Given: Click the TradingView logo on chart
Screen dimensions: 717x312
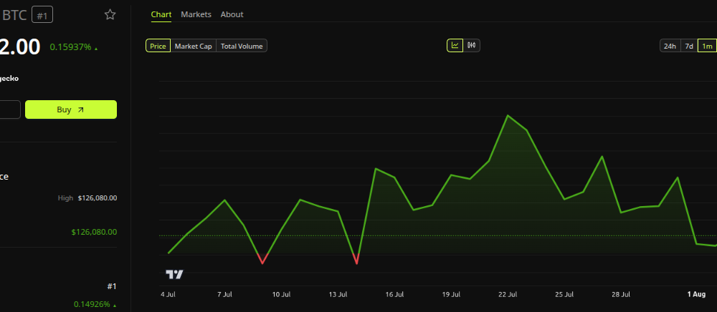Looking at the screenshot, I should [174, 274].
